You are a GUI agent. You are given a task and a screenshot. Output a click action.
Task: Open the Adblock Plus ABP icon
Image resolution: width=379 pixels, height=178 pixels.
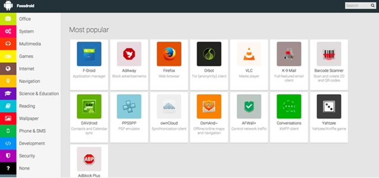point(89,159)
